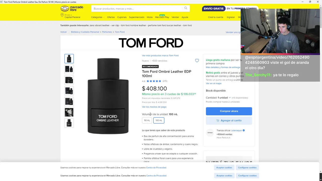This screenshot has width=322, height=181.
Task: Click the Juleriaque store logo
Action: click(x=210, y=132)
